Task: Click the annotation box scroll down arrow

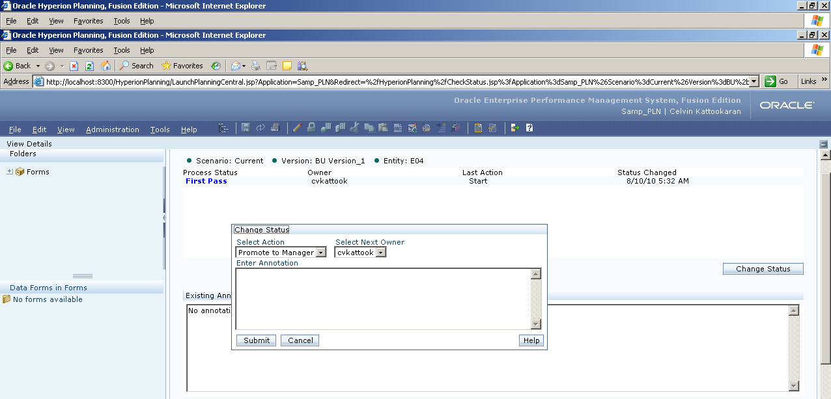Action: coord(536,324)
